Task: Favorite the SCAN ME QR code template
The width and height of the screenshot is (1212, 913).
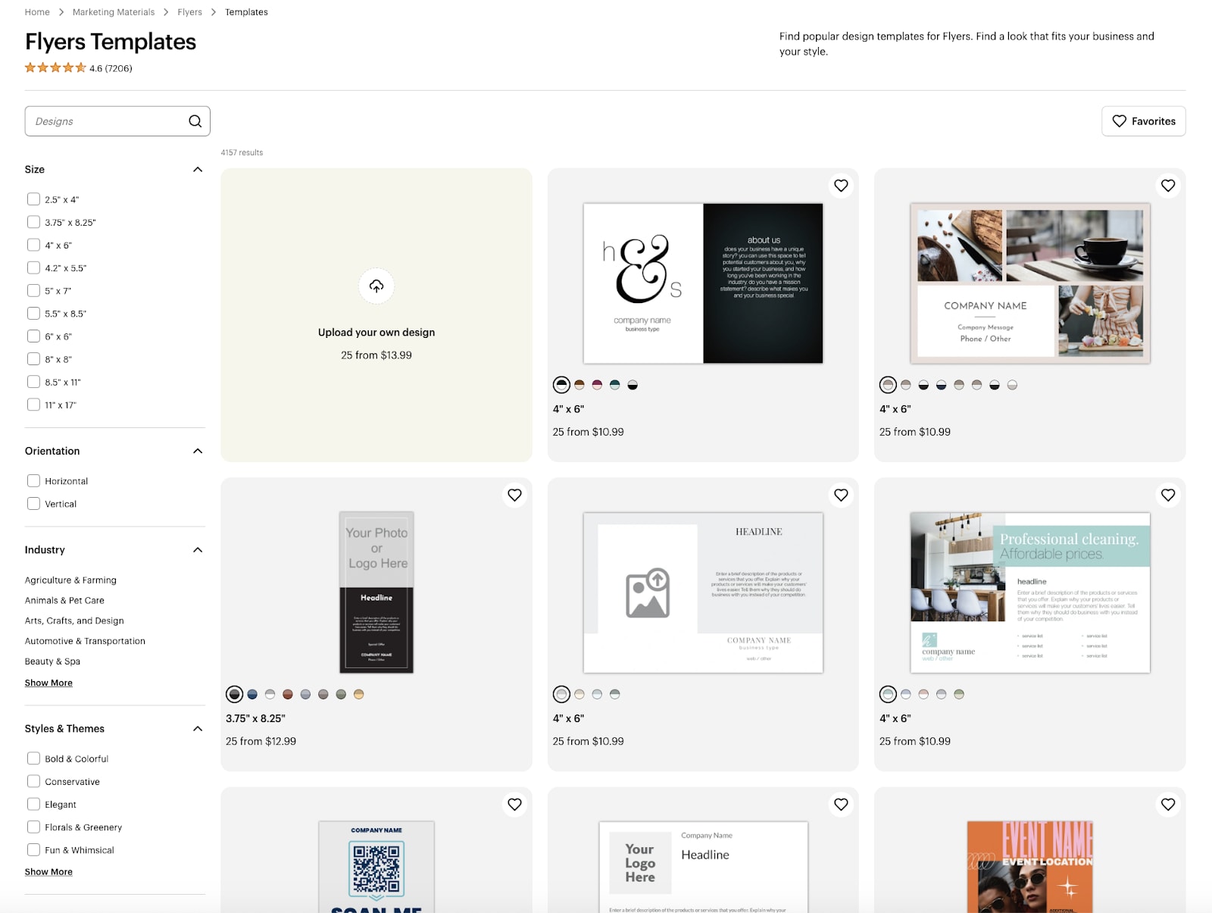Action: coord(514,804)
